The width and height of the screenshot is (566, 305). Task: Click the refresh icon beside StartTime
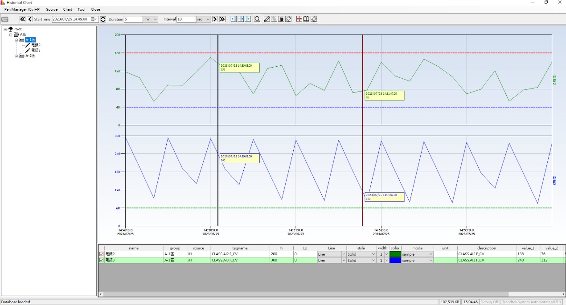click(103, 19)
